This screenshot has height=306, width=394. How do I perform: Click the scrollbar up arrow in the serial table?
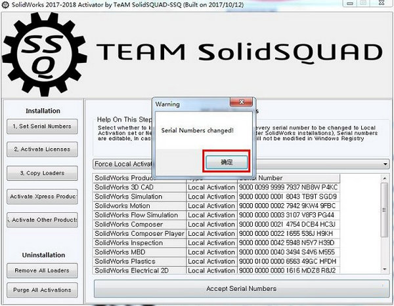[x=384, y=178]
